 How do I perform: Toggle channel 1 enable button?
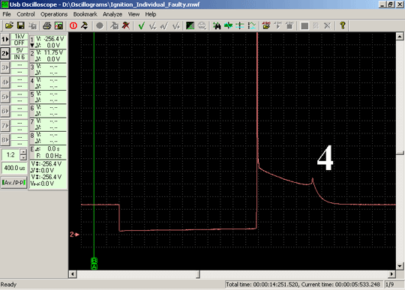click(x=5, y=40)
